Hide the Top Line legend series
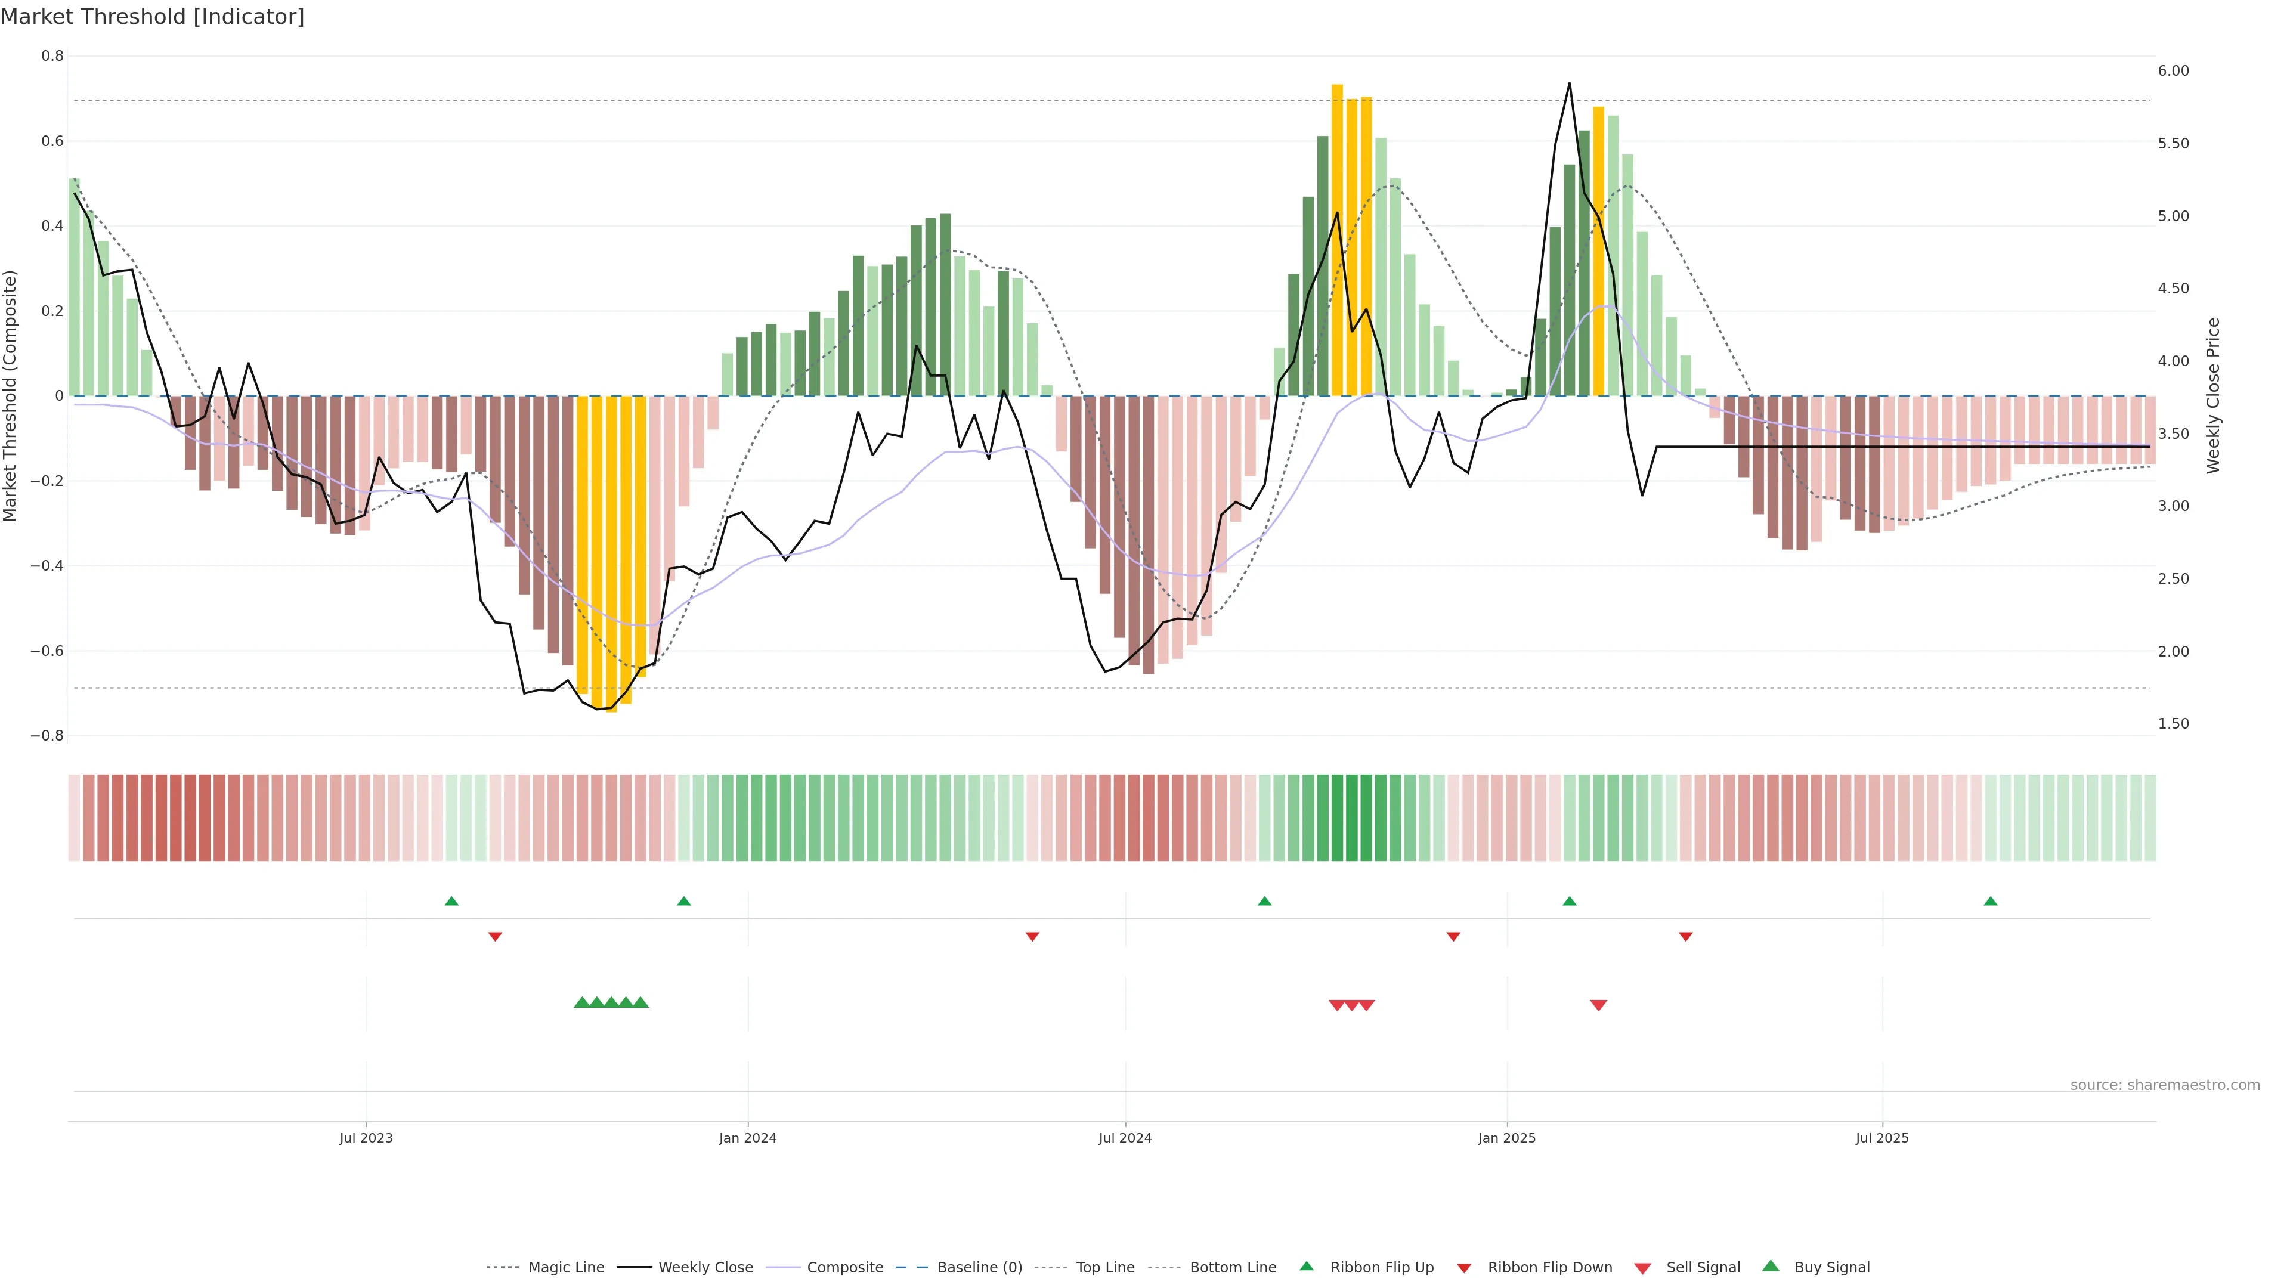 pyautogui.click(x=1105, y=1268)
